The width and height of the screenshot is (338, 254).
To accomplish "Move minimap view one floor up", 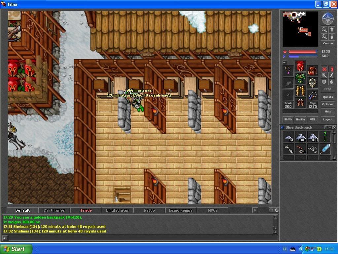I will [x=331, y=29].
